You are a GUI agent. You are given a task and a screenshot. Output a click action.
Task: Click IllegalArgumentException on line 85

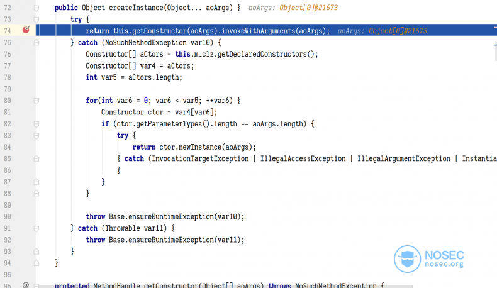click(x=404, y=158)
